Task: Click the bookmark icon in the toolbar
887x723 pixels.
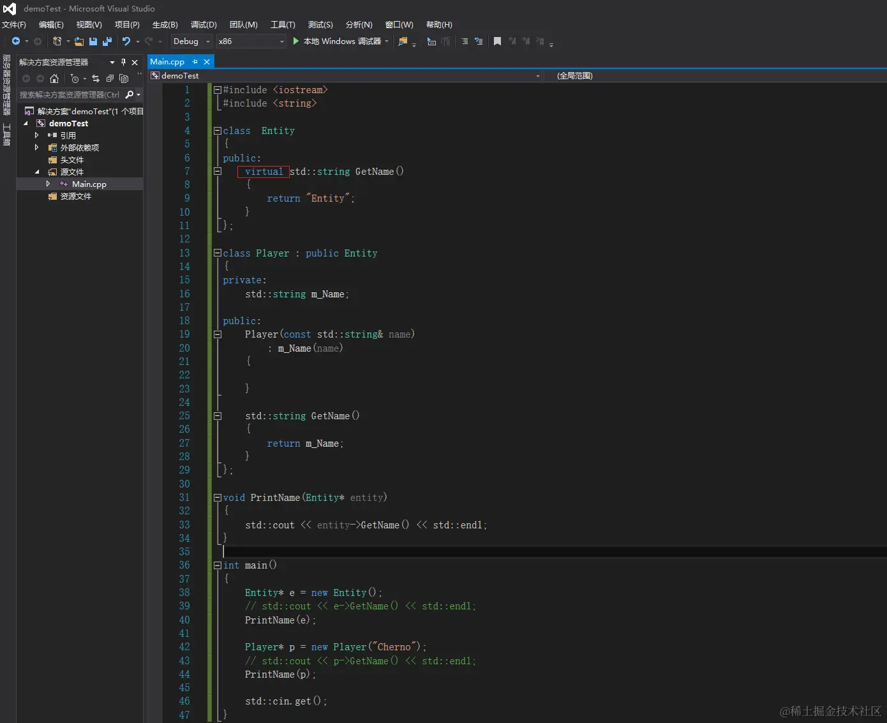Action: (497, 41)
